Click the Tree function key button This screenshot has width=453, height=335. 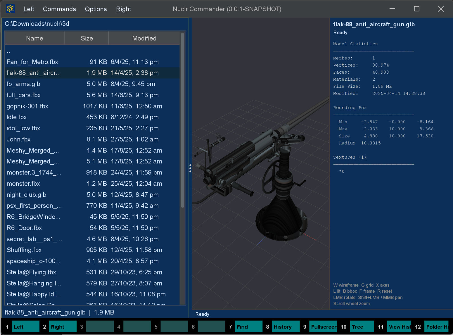[x=362, y=327]
